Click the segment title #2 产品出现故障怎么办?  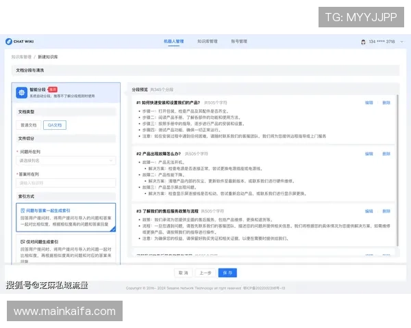coord(159,154)
